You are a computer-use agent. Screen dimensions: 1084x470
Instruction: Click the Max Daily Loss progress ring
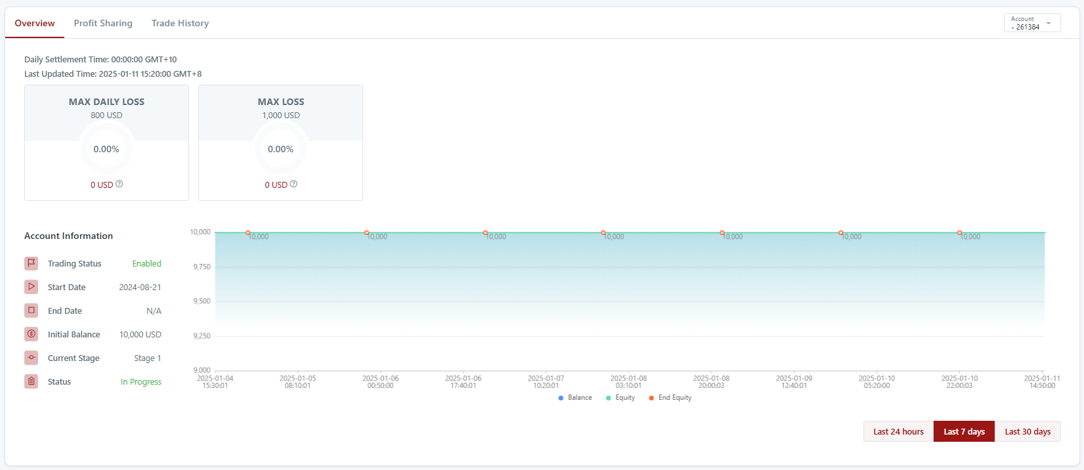point(106,149)
